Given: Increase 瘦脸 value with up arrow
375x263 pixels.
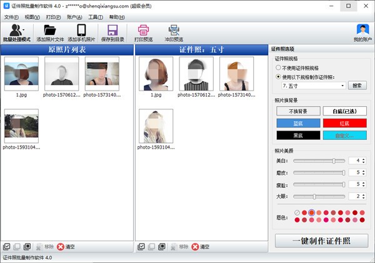Looking at the screenshot, I should click(x=364, y=182).
